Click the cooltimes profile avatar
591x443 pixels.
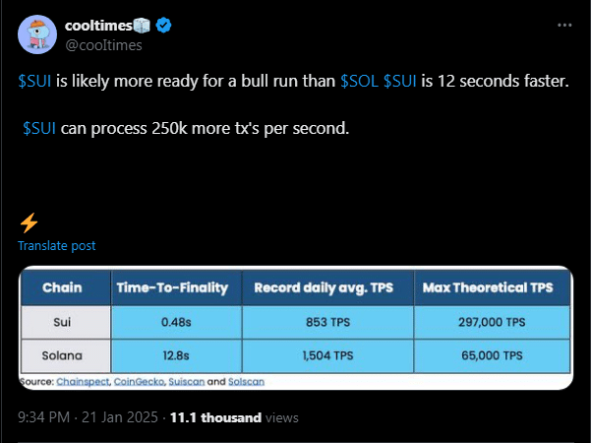[37, 34]
